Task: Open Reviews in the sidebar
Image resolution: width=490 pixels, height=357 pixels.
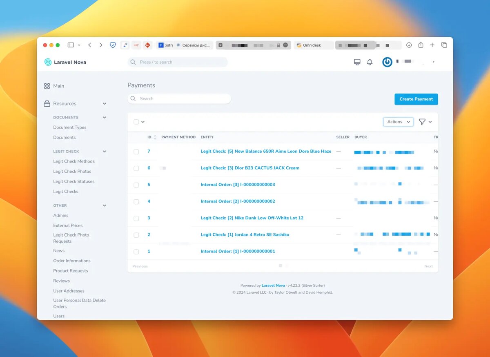Action: [62, 281]
